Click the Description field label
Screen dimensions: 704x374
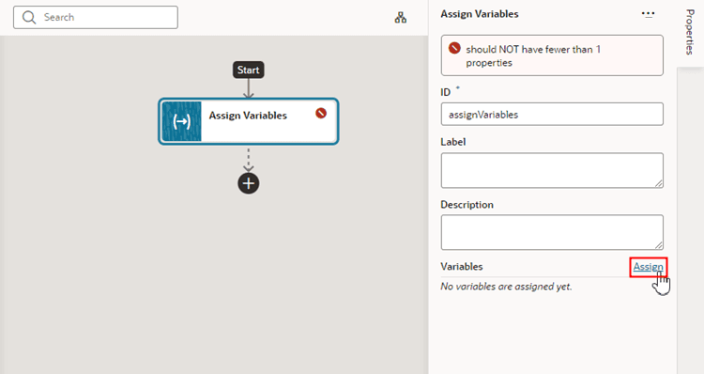click(467, 205)
